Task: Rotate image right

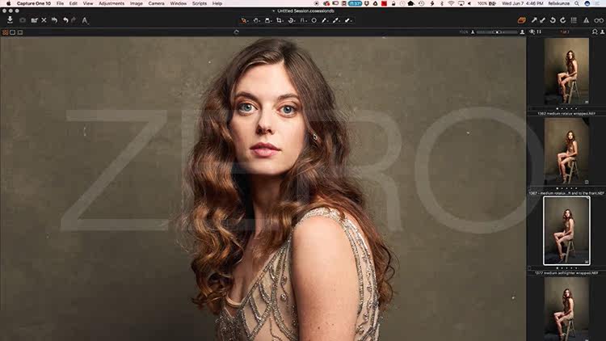Action: [563, 20]
